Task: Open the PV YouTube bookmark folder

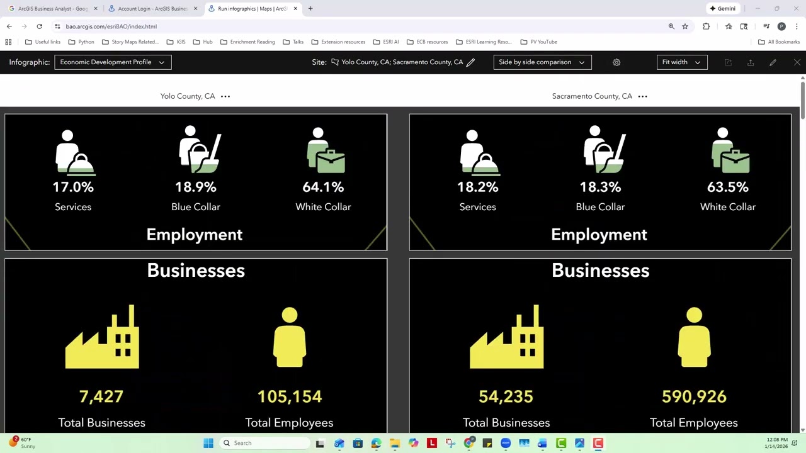Action: coord(538,42)
